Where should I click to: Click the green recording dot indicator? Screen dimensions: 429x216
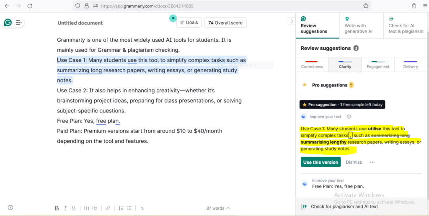pos(173,18)
